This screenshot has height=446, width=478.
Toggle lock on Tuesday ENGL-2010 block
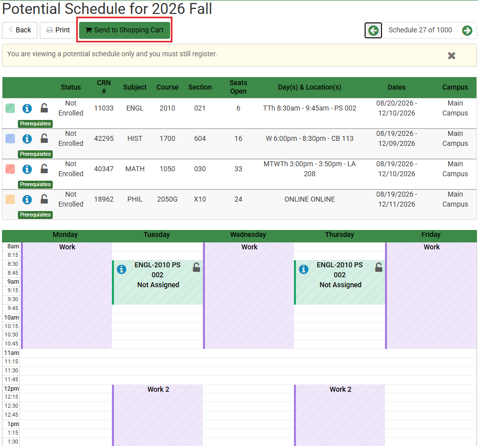click(196, 267)
